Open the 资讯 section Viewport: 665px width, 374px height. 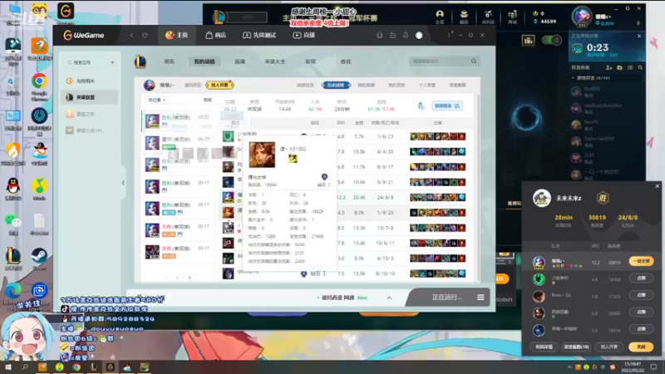(169, 62)
